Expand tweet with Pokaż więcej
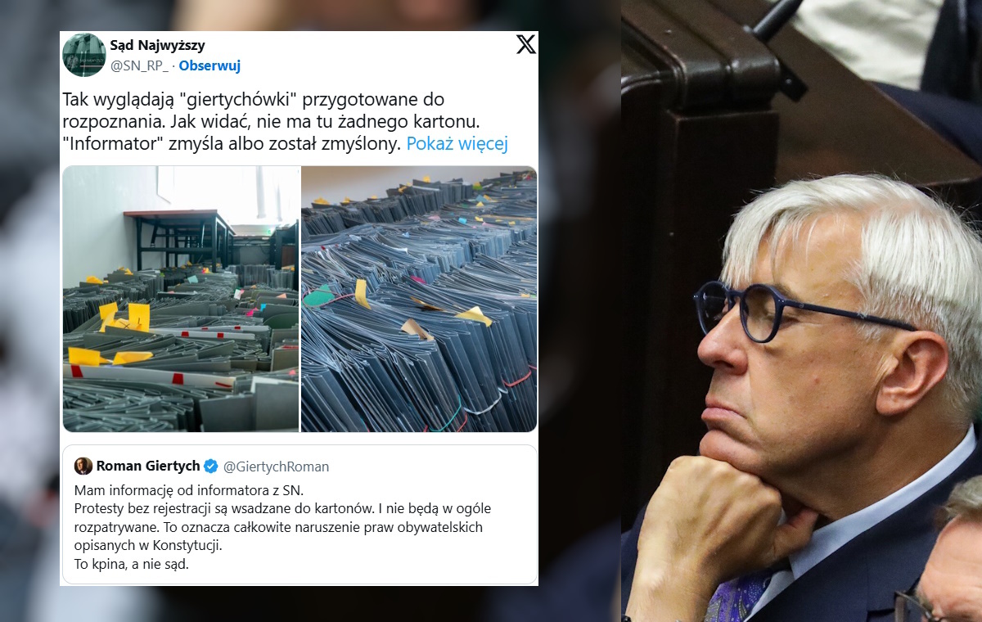The width and height of the screenshot is (982, 622). (x=457, y=144)
